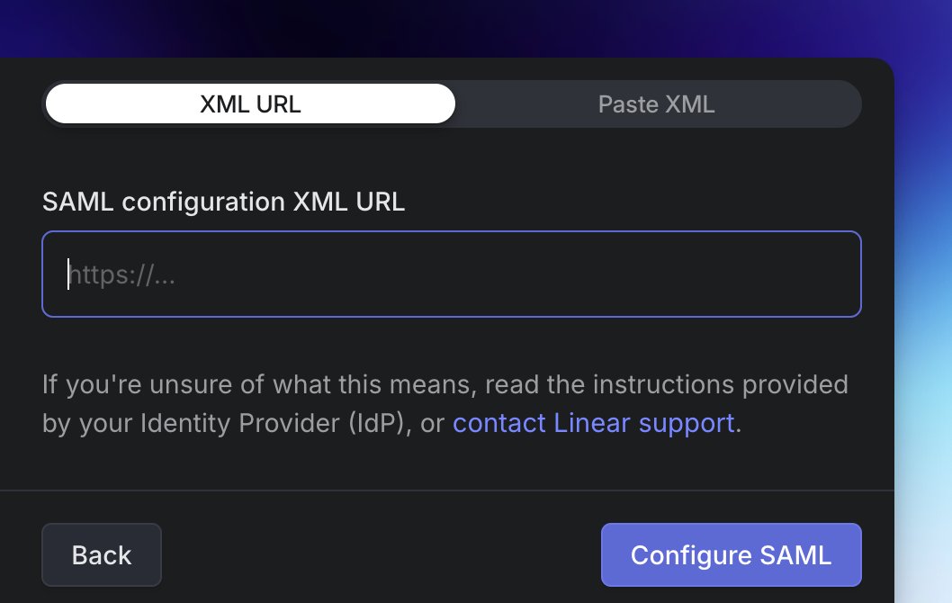Submit the form via Configure SAML
This screenshot has width=952, height=603.
pyautogui.click(x=731, y=554)
